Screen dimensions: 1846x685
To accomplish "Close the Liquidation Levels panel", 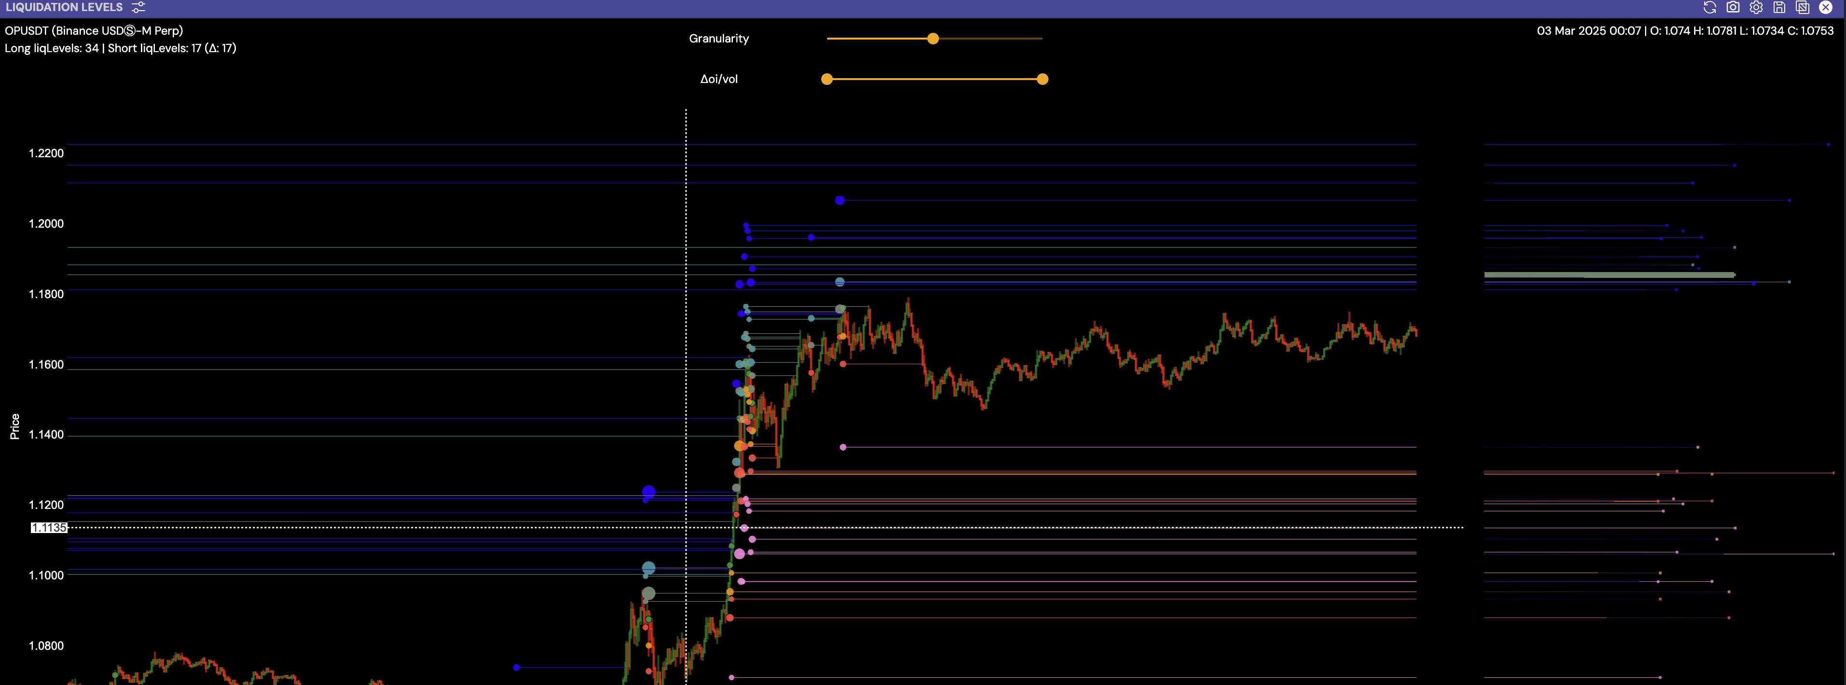I will (1826, 7).
